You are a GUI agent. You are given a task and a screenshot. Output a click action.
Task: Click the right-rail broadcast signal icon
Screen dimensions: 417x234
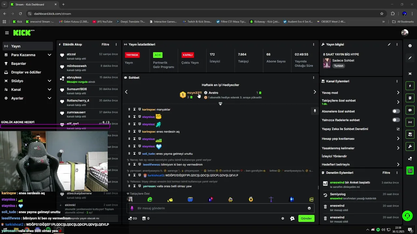click(x=410, y=122)
